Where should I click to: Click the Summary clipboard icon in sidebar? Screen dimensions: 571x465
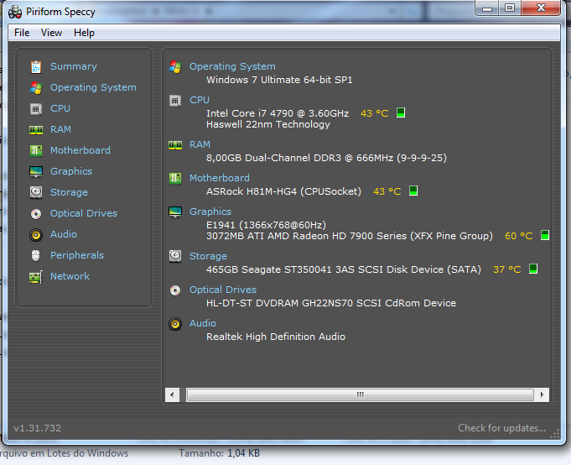(36, 66)
